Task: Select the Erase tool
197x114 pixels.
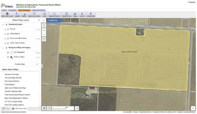Action: (75, 14)
